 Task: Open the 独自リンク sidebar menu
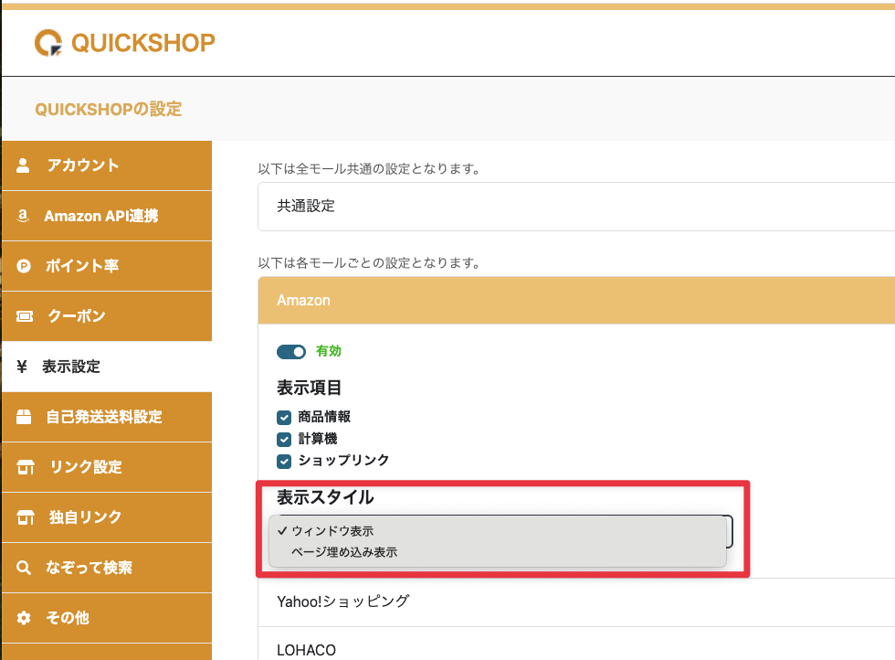point(86,517)
